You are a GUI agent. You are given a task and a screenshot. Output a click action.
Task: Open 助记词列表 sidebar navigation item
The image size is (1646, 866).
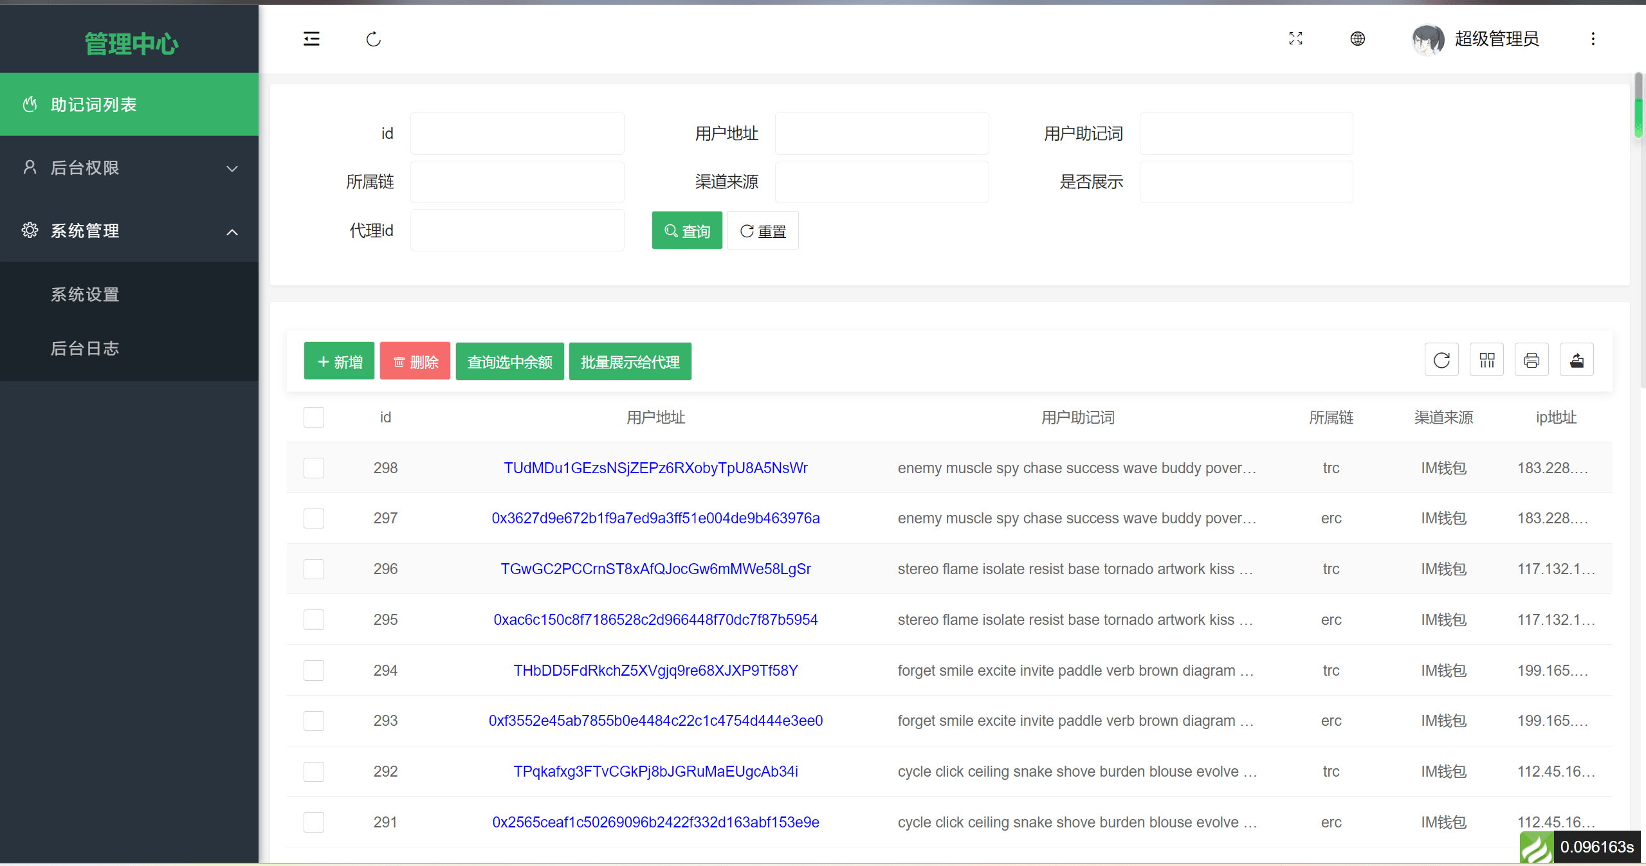(x=129, y=105)
